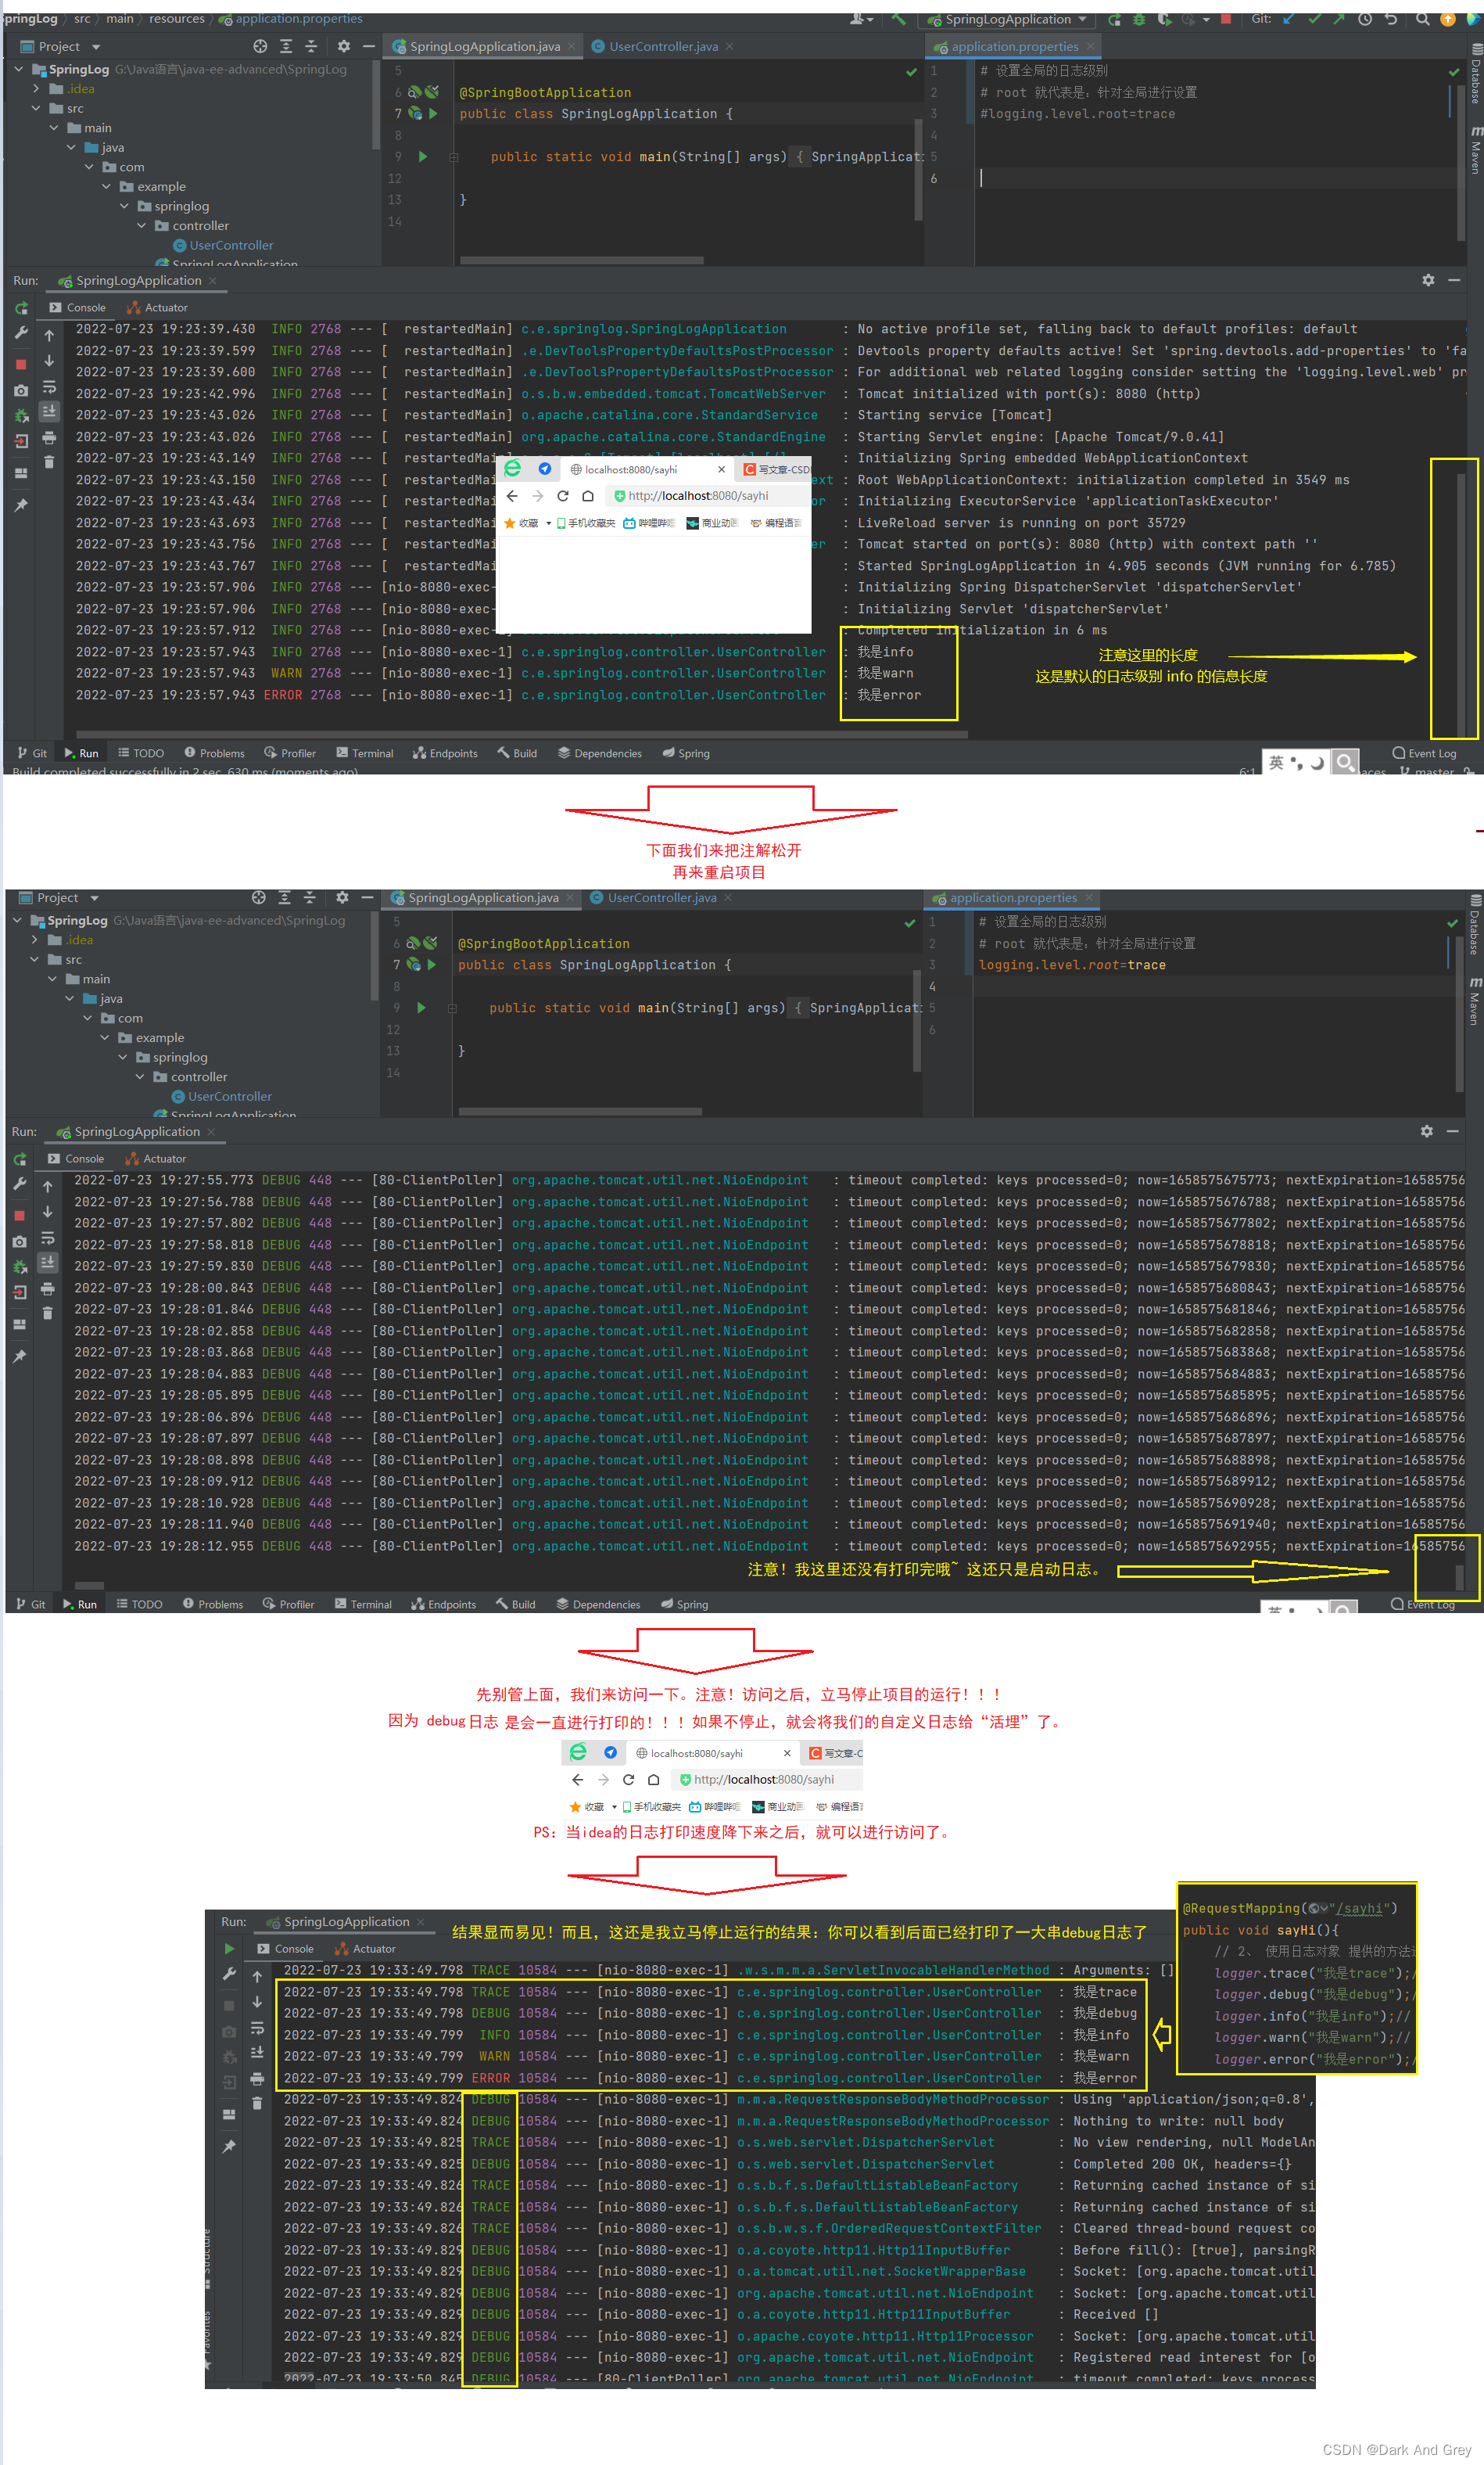Click green run gutter arrow beside main method, INFO-log IDE
The image size is (1484, 2465).
(x=423, y=156)
